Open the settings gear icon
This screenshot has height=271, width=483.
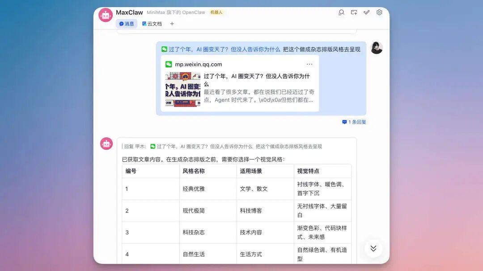pos(379,13)
